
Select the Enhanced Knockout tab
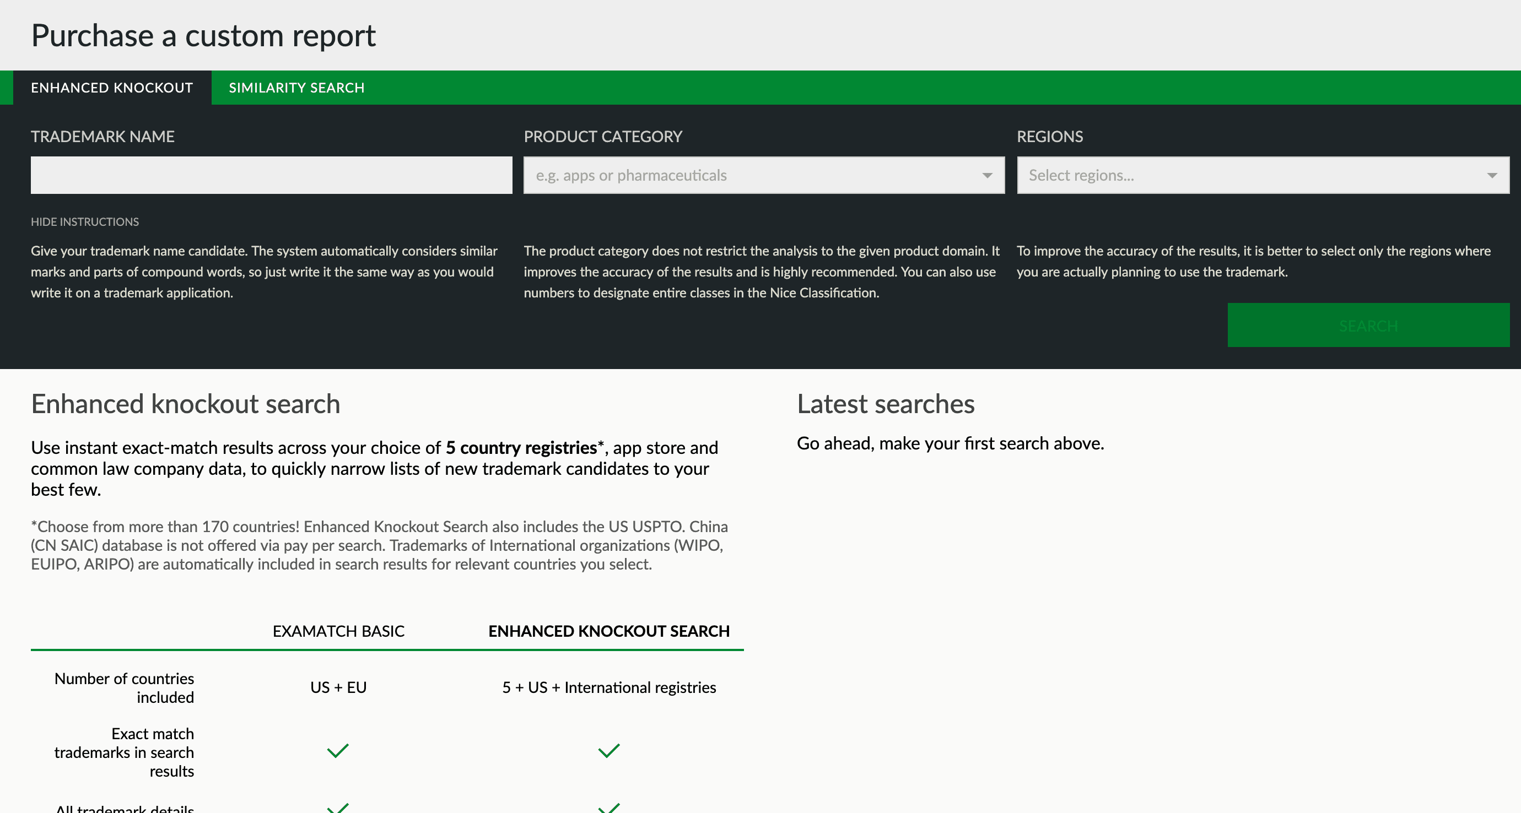(111, 88)
